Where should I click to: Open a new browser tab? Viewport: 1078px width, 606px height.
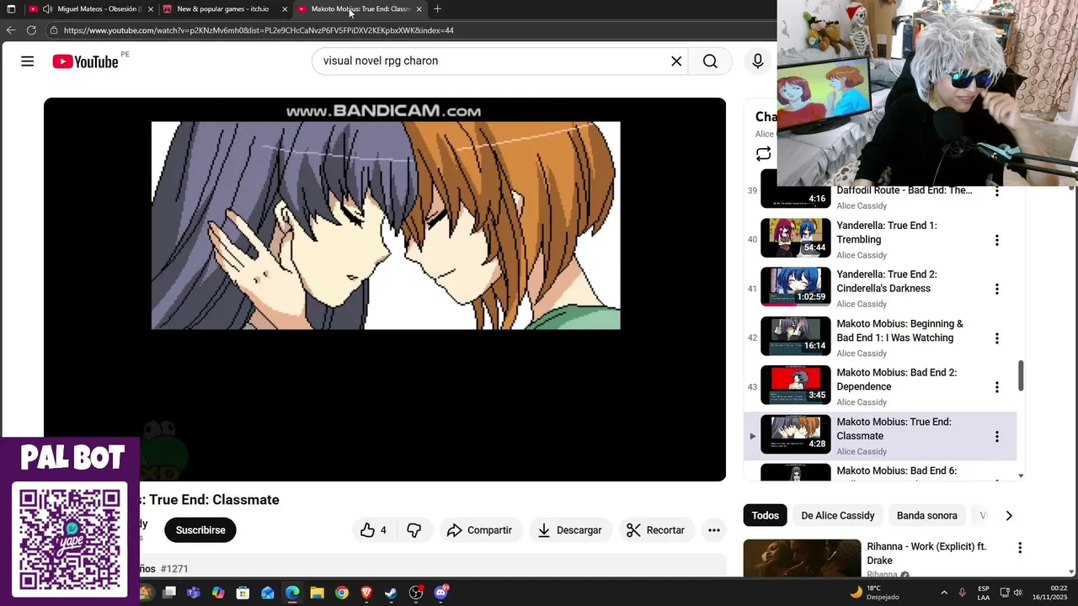437,9
